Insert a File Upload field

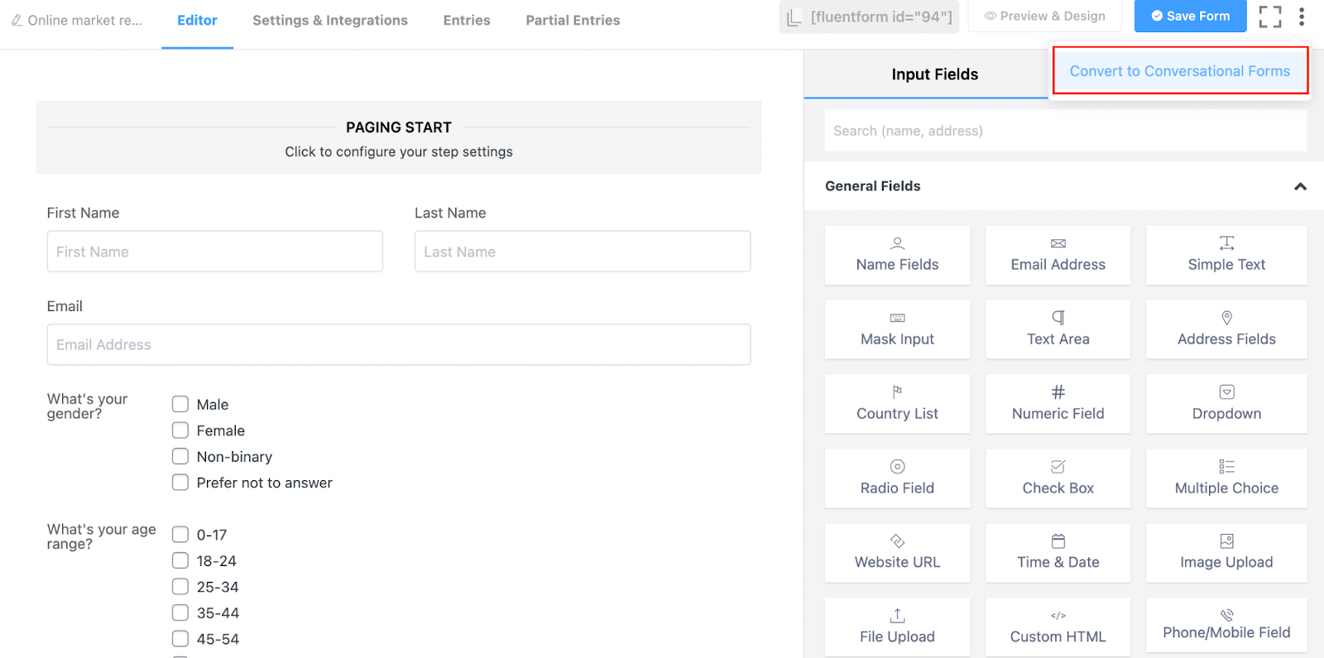[x=897, y=627]
